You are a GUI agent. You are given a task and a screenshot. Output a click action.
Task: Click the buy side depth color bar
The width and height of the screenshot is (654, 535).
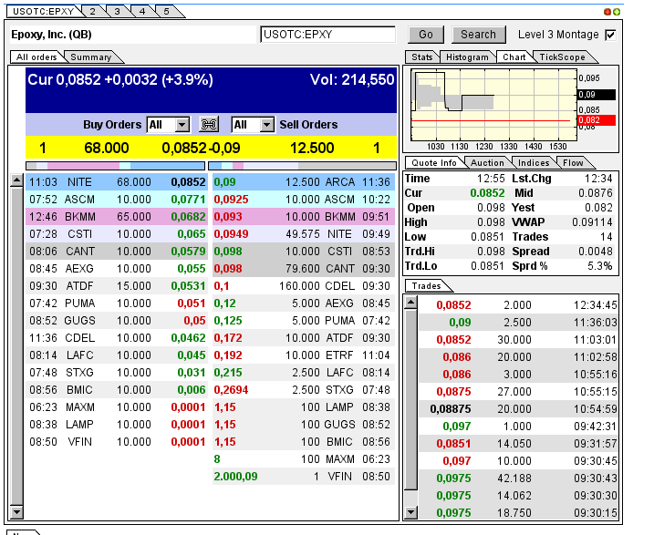click(x=115, y=166)
